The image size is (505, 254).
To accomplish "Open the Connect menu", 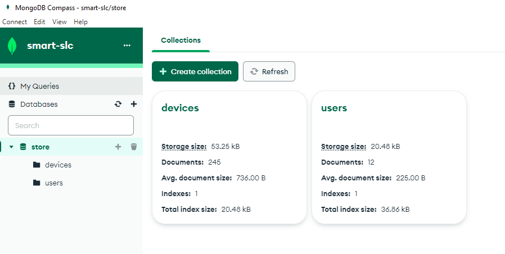I will 15,22.
